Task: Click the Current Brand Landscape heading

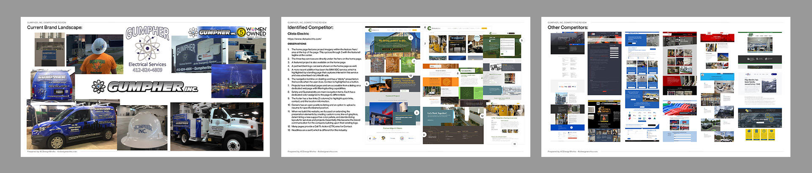Action: point(55,27)
